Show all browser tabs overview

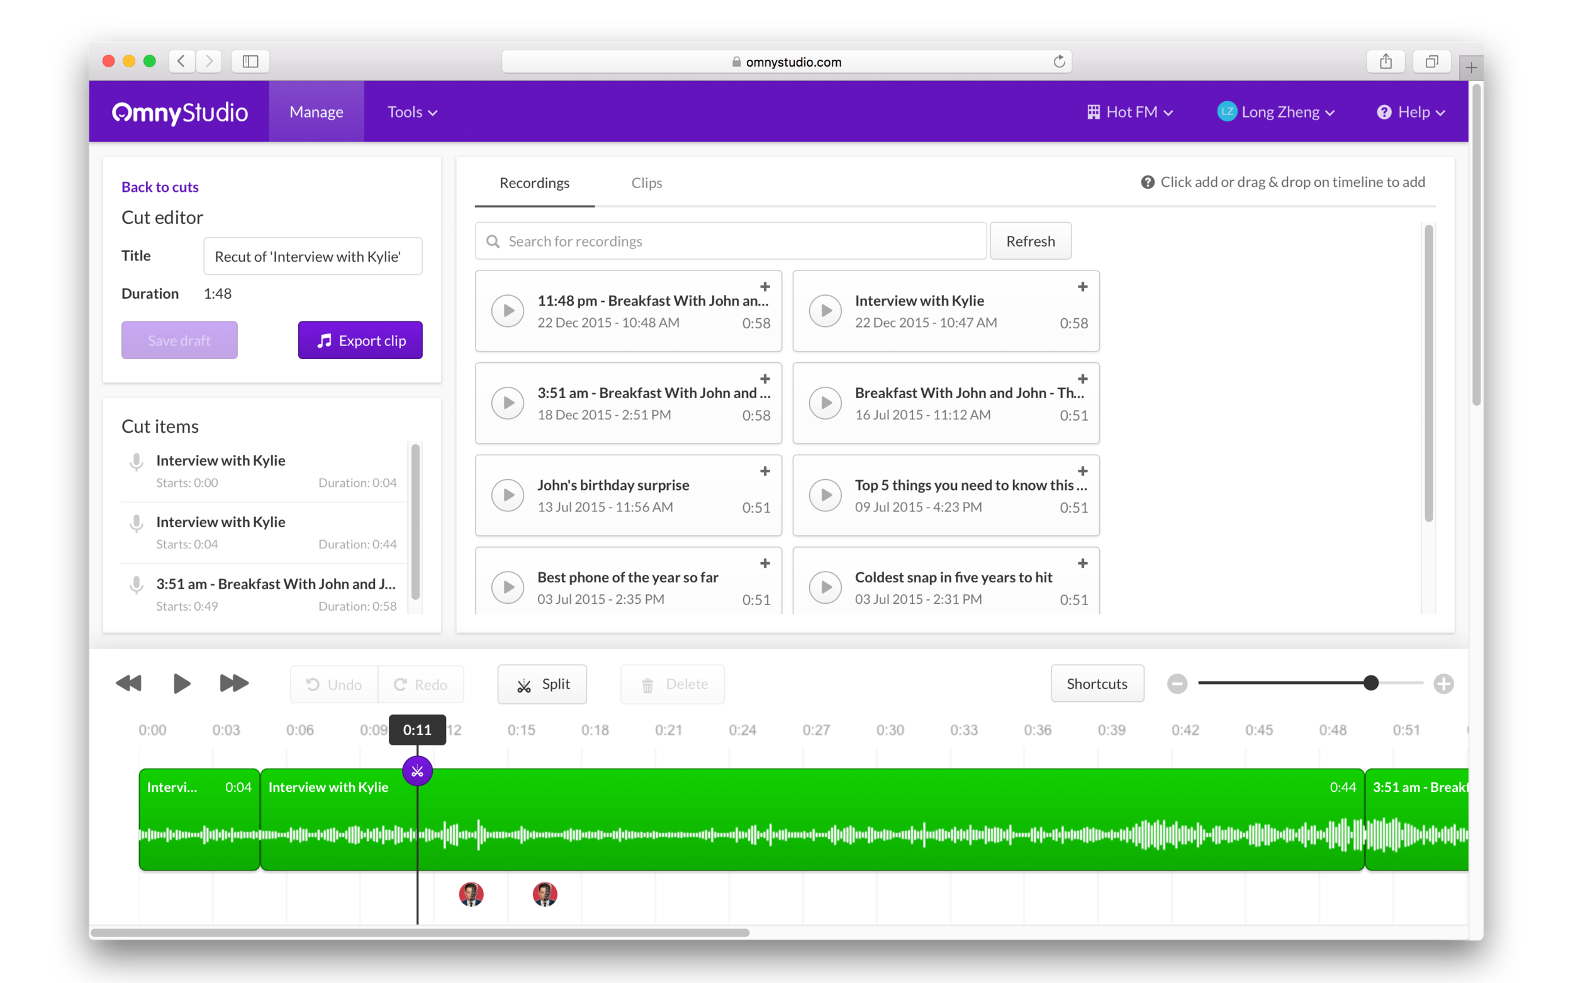click(1431, 62)
